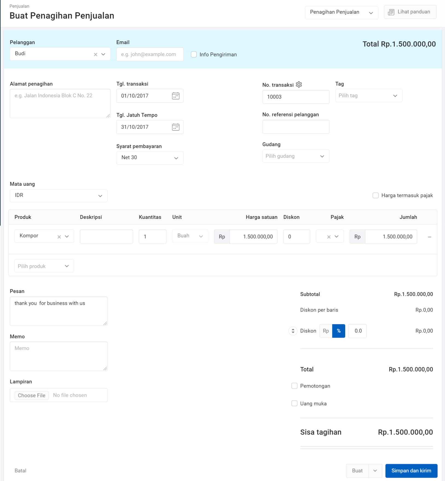Click the Jumlah column header

(x=408, y=217)
